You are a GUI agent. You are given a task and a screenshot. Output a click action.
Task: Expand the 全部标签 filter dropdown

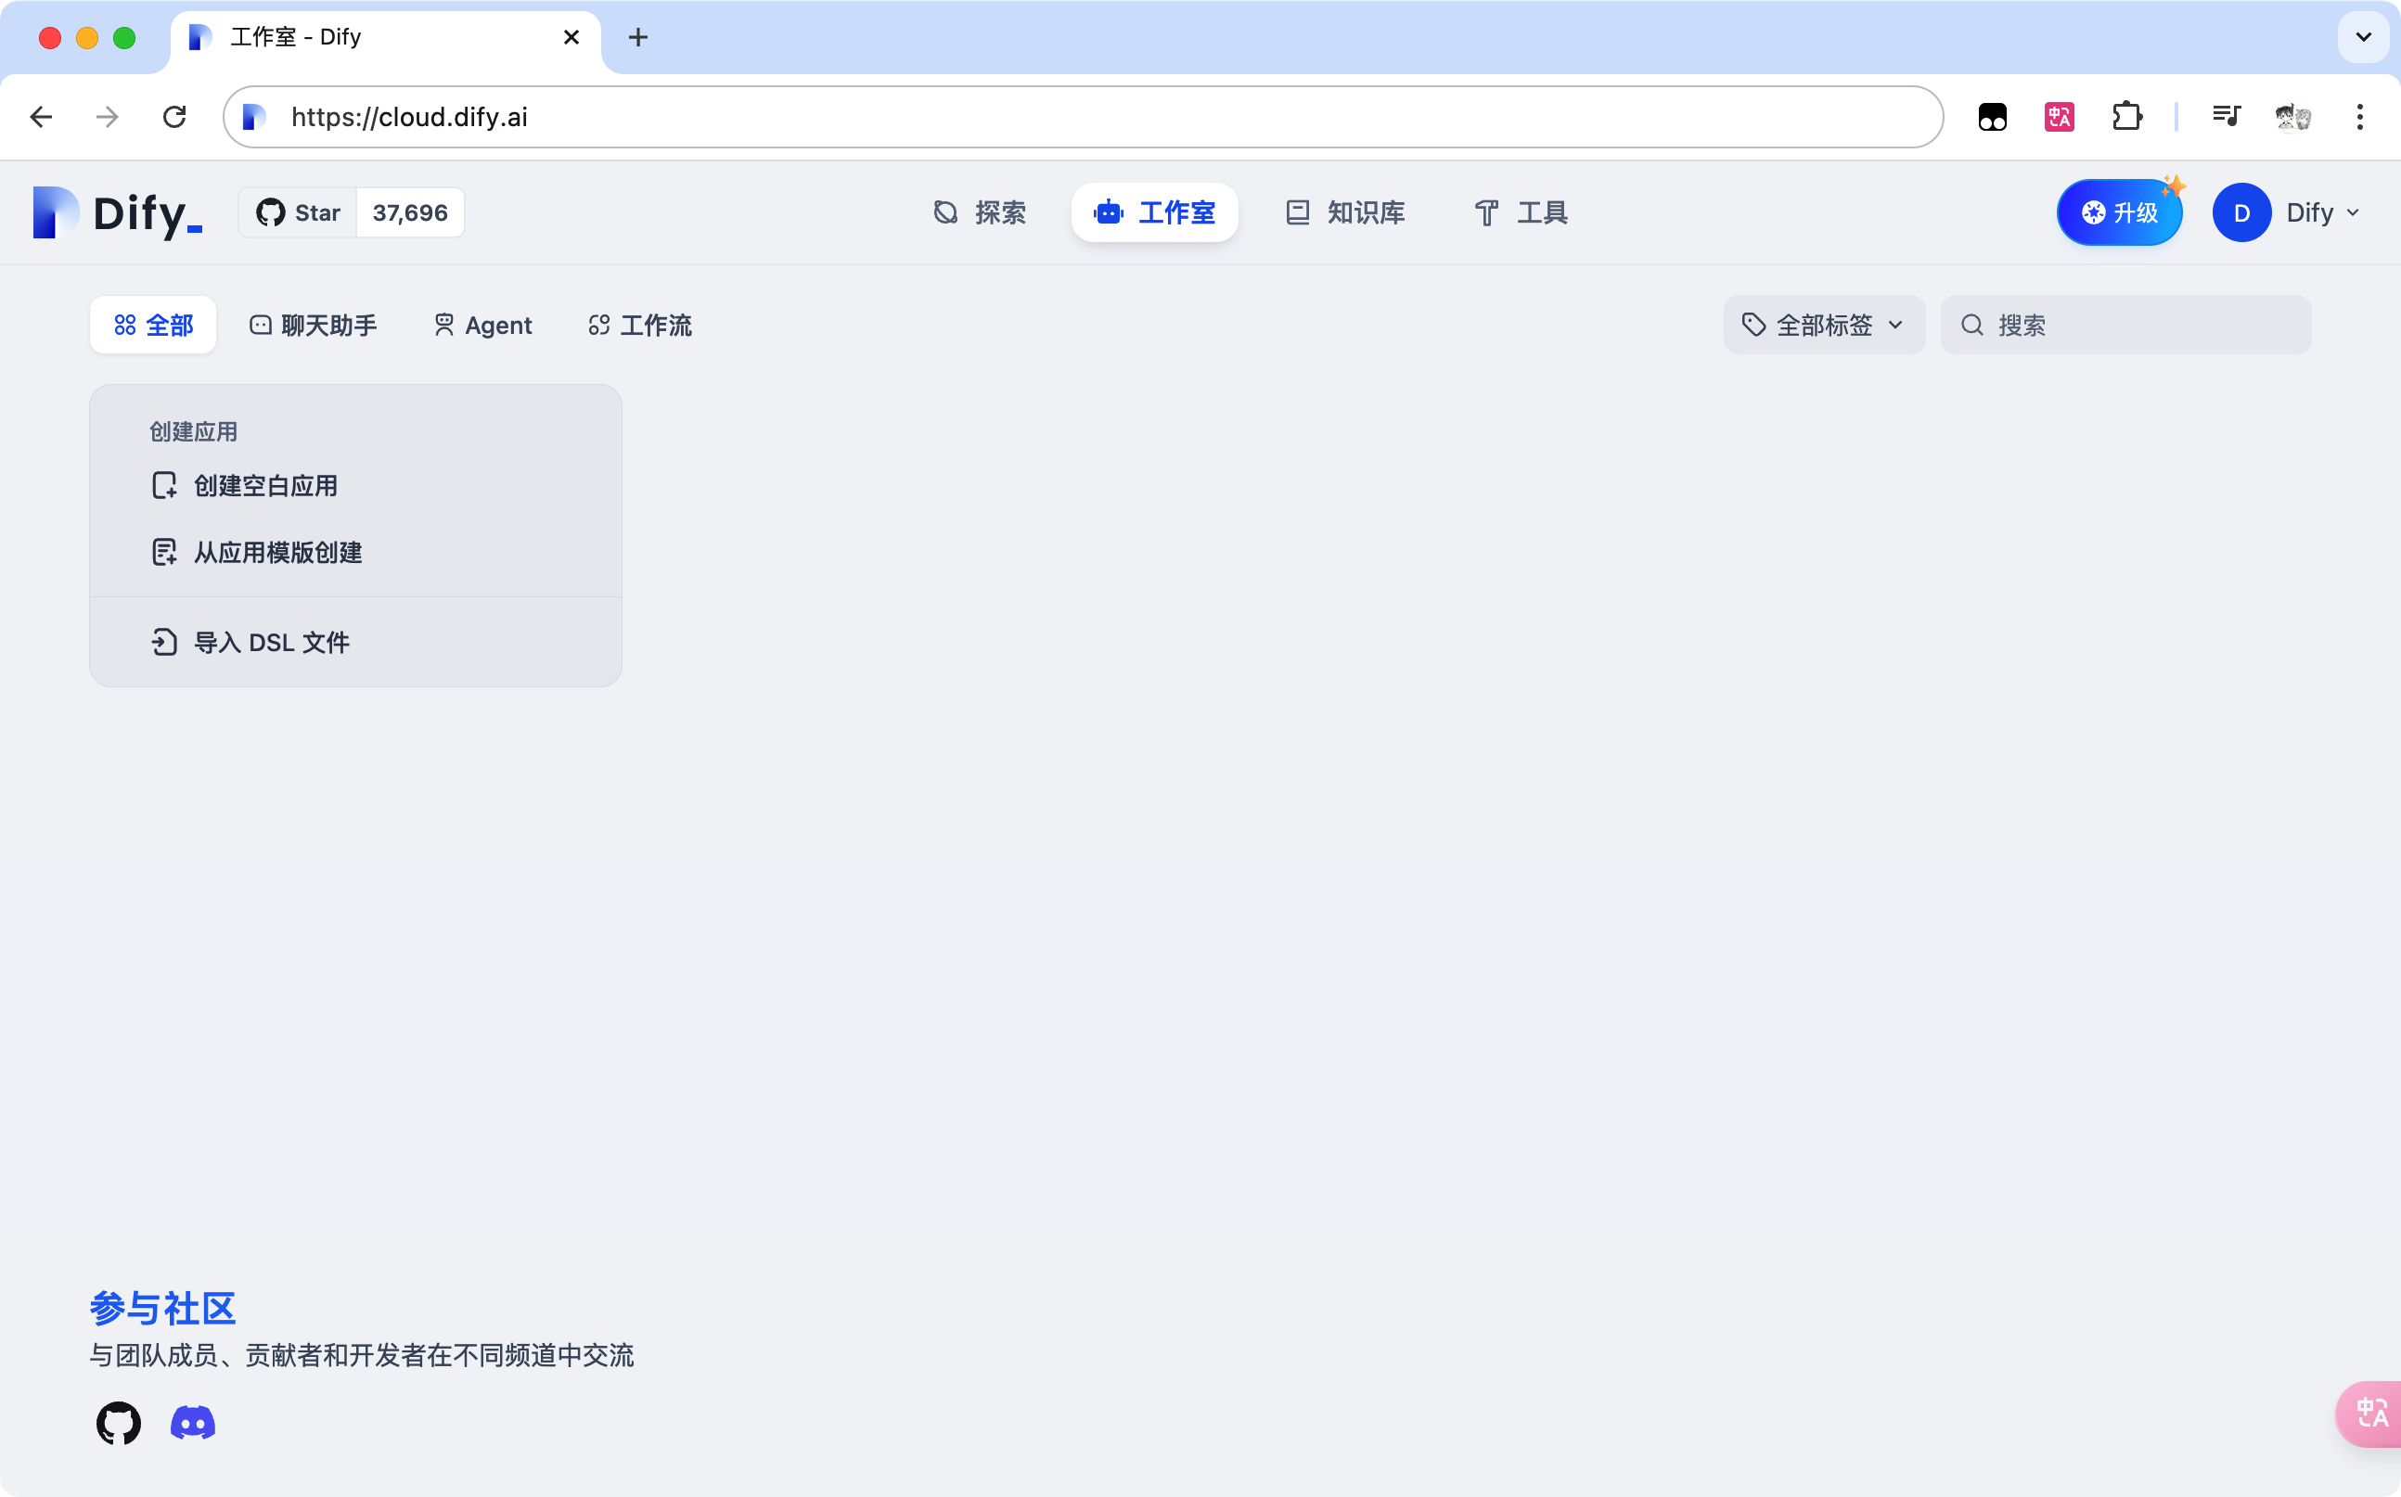[1823, 324]
